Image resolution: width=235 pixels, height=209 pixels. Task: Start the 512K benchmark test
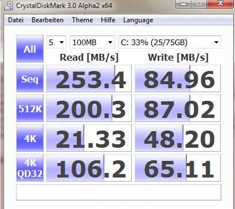30,108
